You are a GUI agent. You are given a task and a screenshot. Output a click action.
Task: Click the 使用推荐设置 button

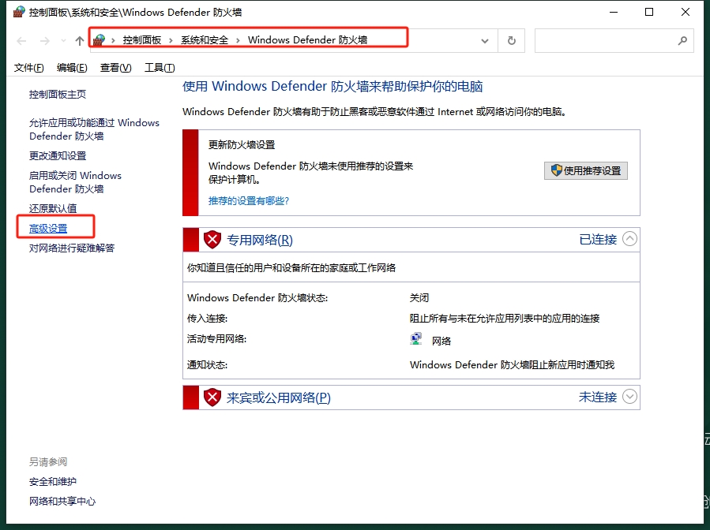tap(586, 170)
